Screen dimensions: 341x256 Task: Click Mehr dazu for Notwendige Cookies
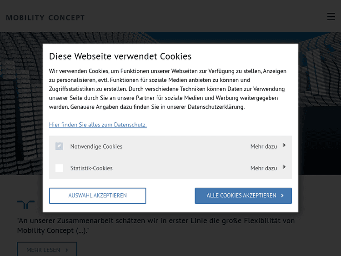pos(264,146)
